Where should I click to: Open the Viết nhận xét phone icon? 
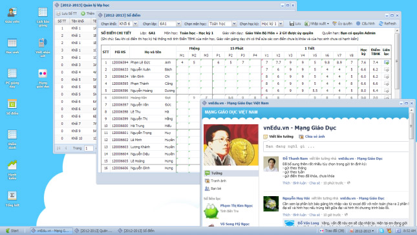pyautogui.click(x=43, y=47)
